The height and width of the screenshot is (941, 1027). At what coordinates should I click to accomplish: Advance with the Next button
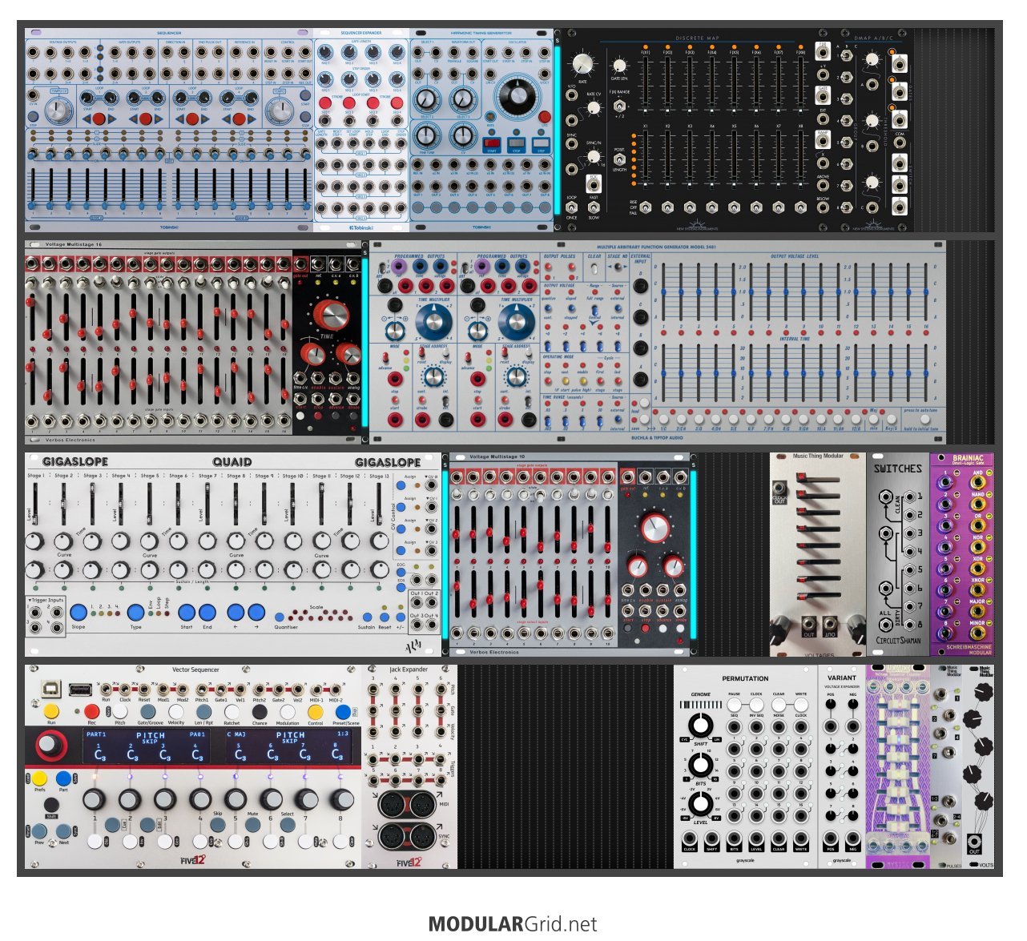tap(64, 831)
